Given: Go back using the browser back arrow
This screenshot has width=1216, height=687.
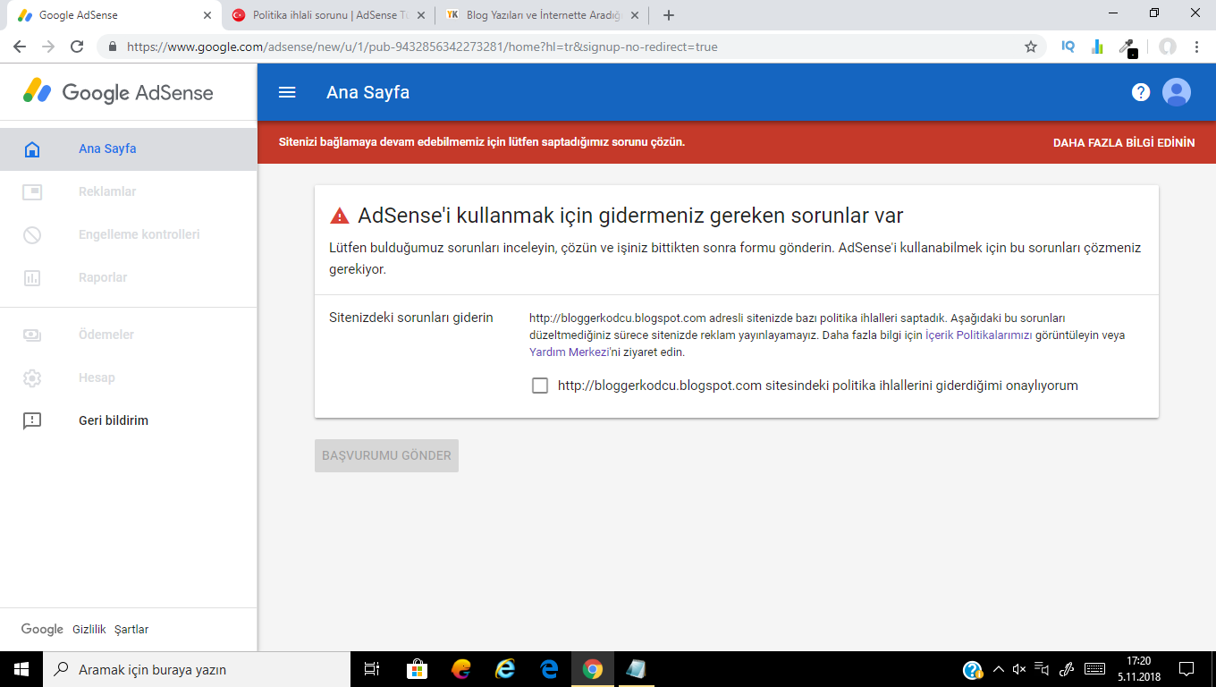Looking at the screenshot, I should [20, 47].
